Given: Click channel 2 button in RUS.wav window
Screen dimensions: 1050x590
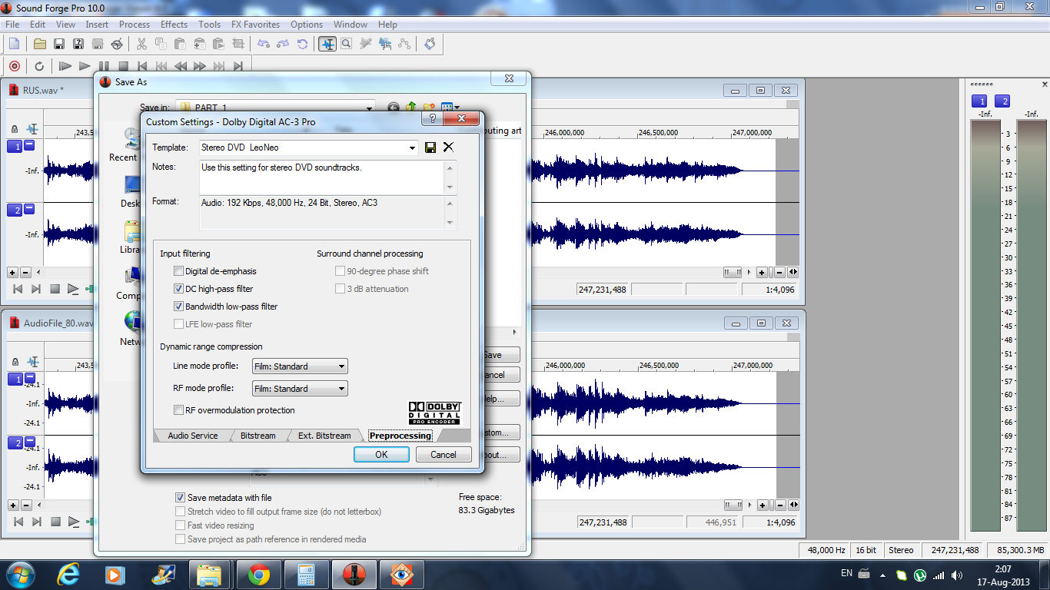Looking at the screenshot, I should click(14, 210).
